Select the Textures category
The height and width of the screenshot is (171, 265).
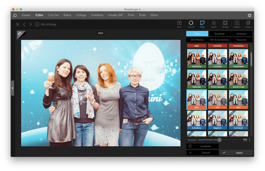(x=241, y=39)
